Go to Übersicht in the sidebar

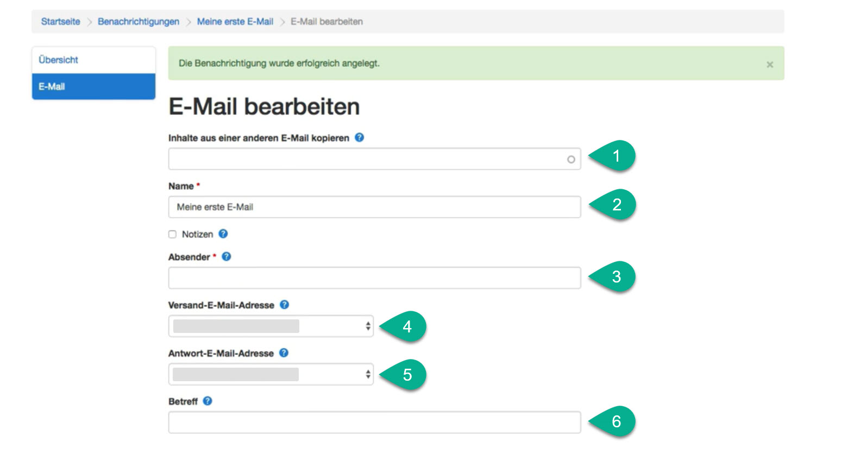[93, 60]
